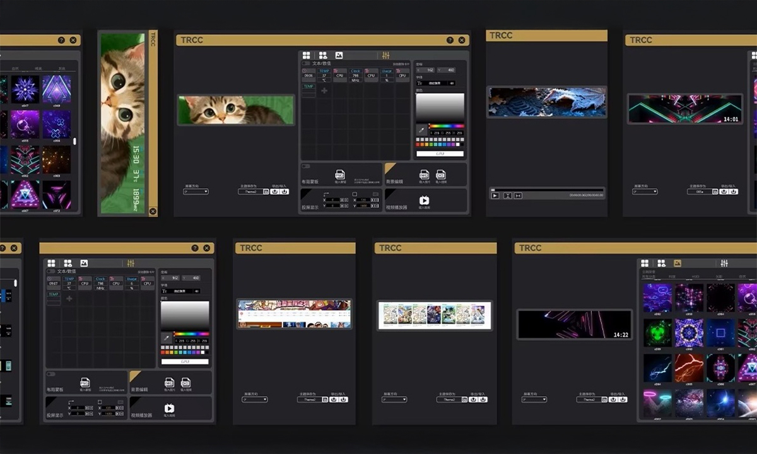Click the plus add-item cell in cat window grid
This screenshot has width=757, height=454.
324,90
